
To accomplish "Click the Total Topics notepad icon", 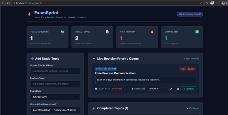I will (x=107, y=32).
